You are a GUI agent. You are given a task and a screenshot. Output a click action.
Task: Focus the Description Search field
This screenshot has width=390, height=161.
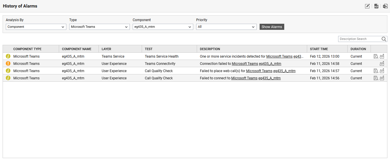tap(360, 39)
